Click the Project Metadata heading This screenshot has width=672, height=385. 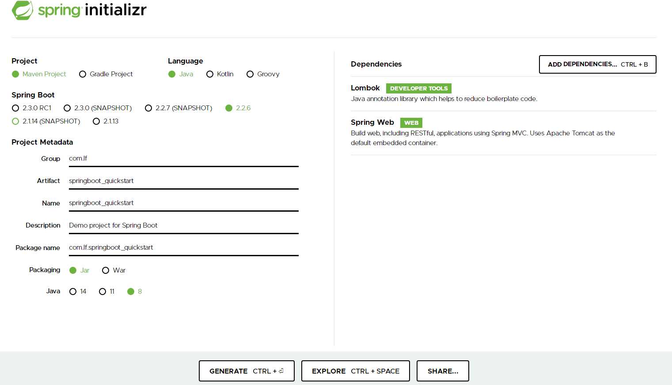[x=42, y=142]
